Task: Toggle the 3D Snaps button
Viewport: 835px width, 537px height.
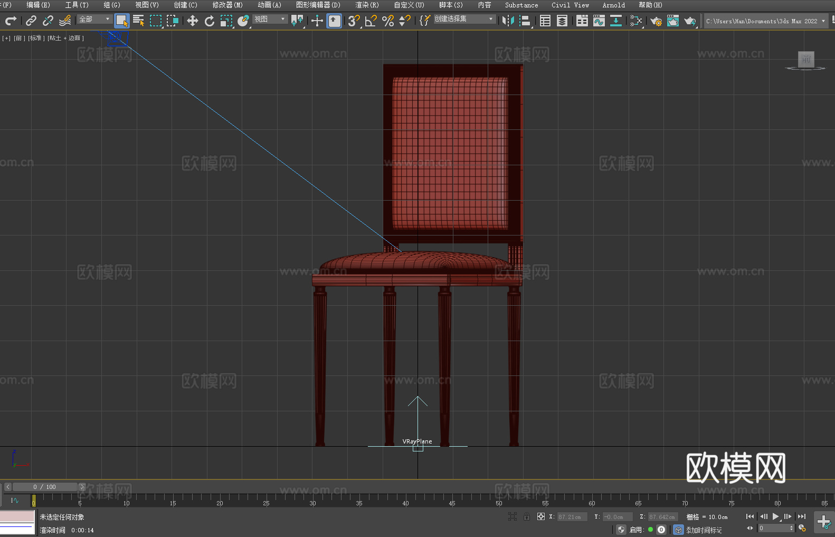Action: pyautogui.click(x=354, y=21)
